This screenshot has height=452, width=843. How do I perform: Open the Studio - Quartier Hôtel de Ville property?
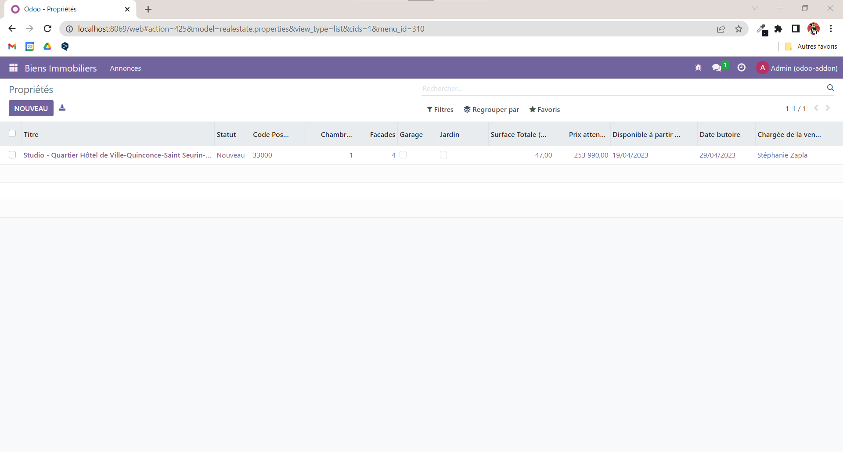117,155
